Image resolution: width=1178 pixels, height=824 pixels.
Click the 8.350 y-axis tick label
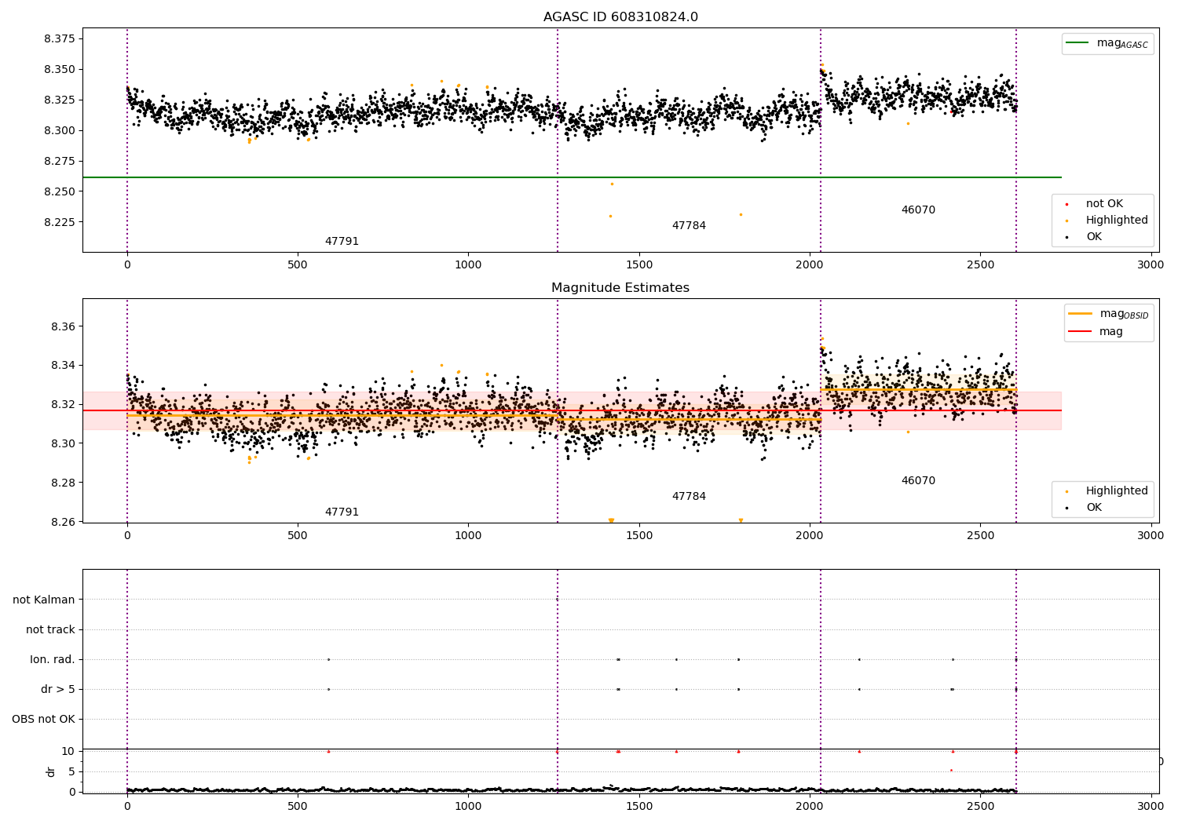click(x=59, y=70)
